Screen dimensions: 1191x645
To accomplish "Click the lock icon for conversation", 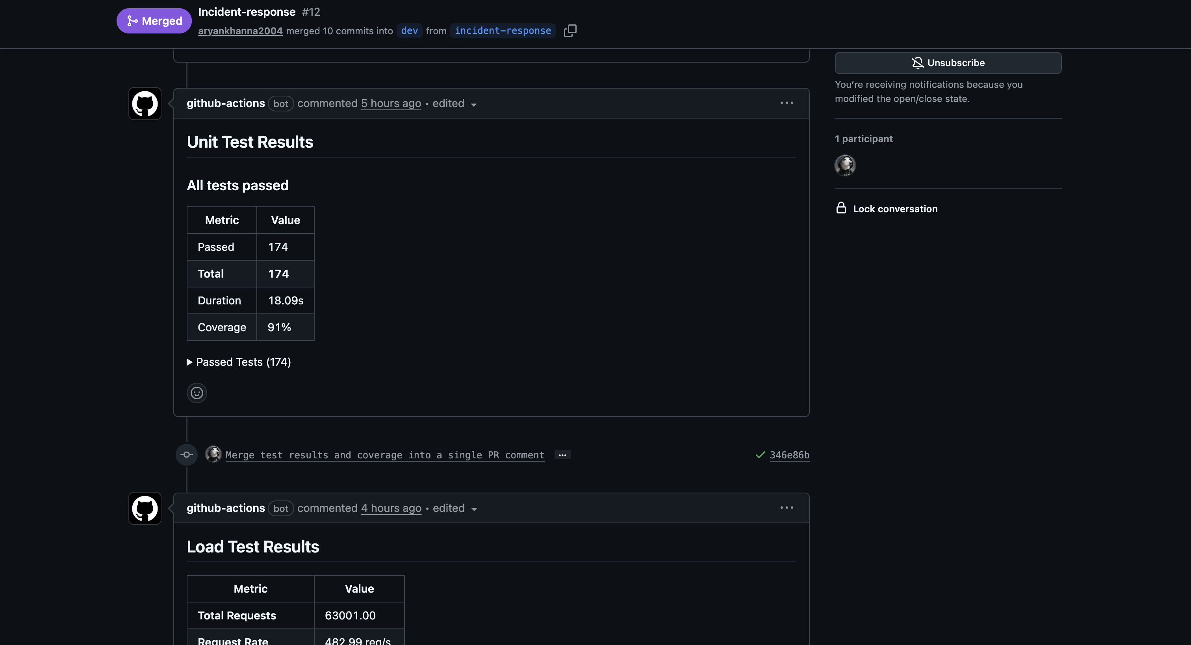I will pyautogui.click(x=840, y=208).
